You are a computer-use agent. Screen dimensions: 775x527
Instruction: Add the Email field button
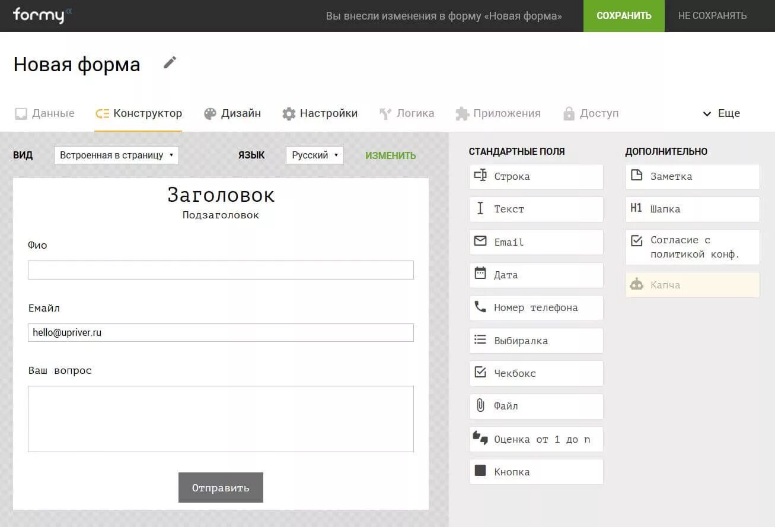coord(536,242)
